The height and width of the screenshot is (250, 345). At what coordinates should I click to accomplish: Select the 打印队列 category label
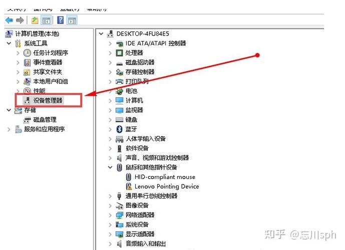coord(137,81)
